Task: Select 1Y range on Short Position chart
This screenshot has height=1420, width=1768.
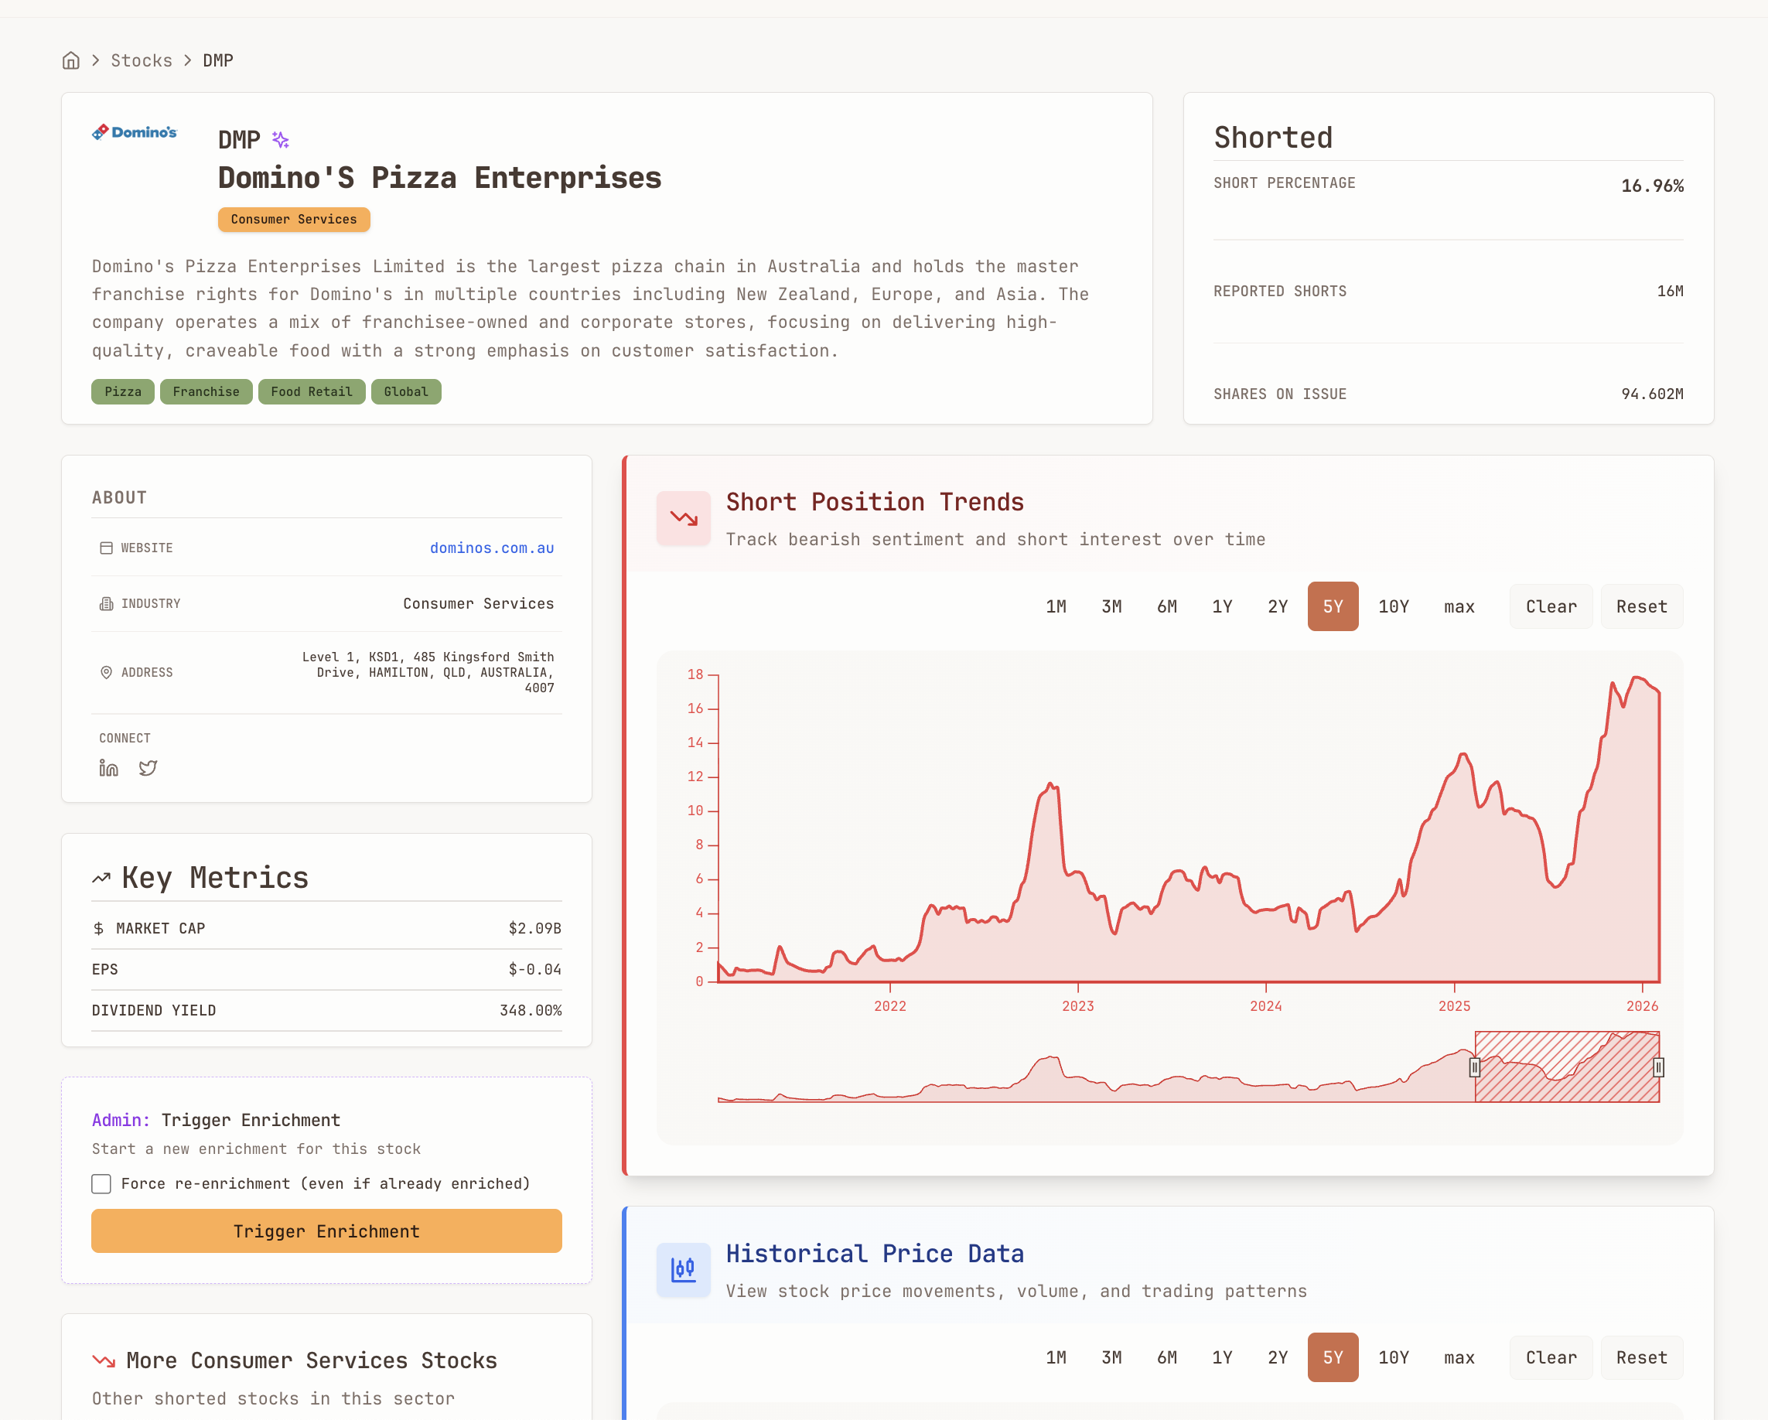Action: click(1222, 606)
